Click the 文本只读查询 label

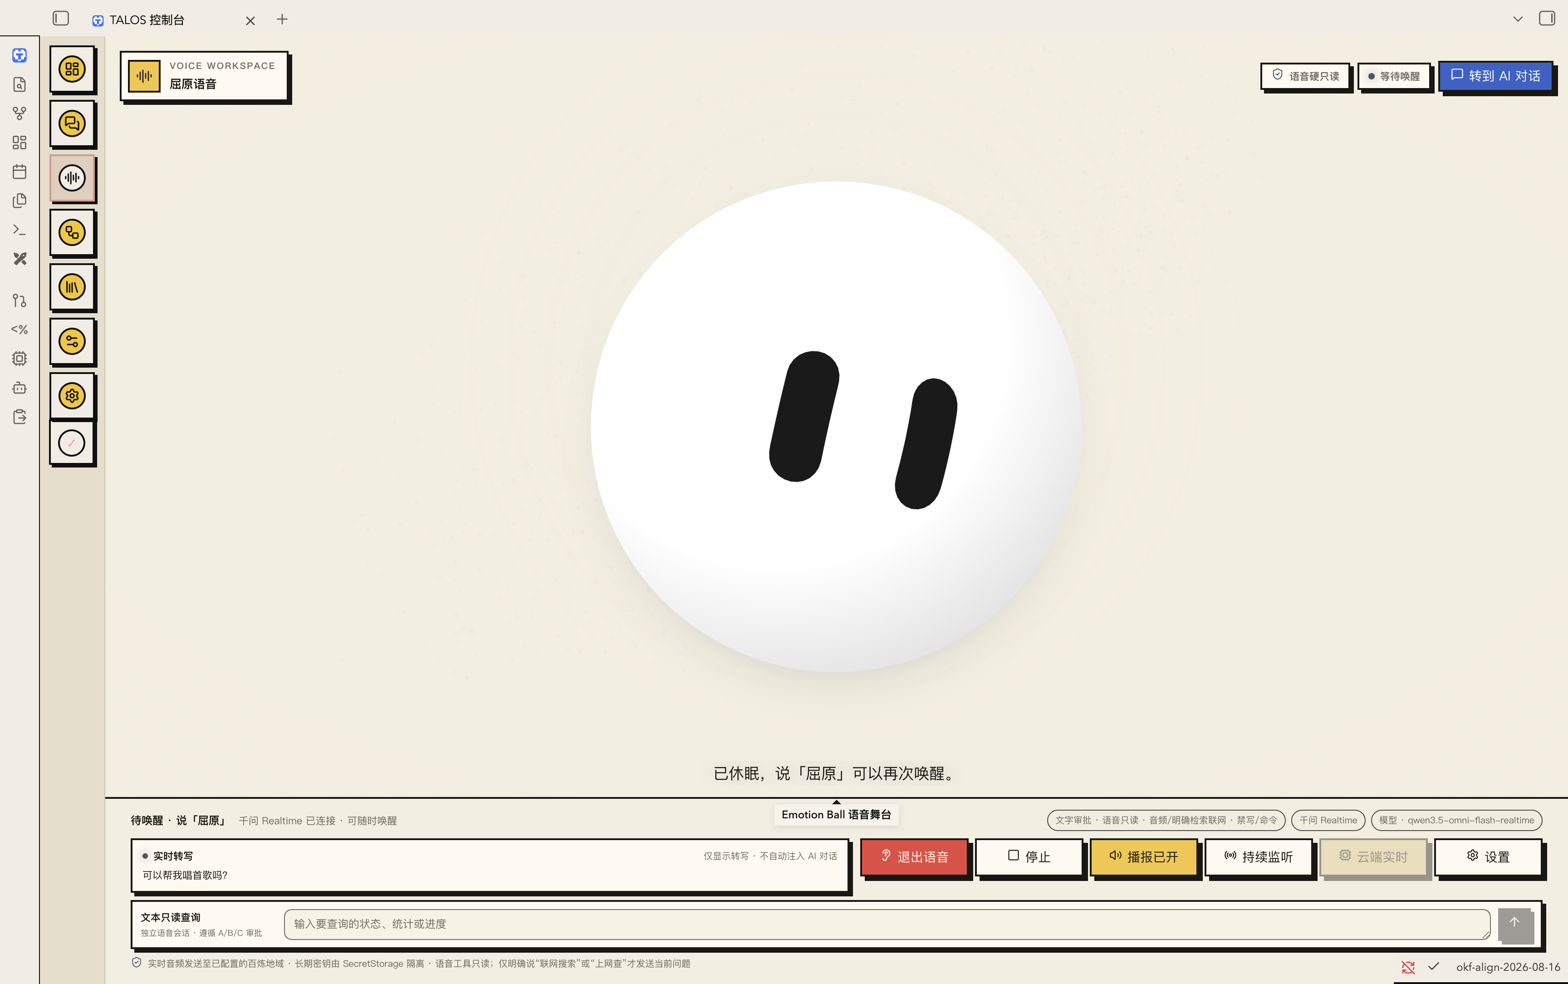coord(171,917)
